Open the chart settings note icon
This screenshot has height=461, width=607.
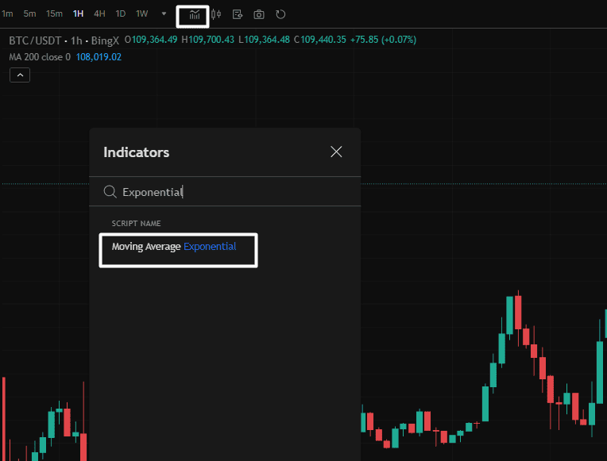click(x=238, y=14)
